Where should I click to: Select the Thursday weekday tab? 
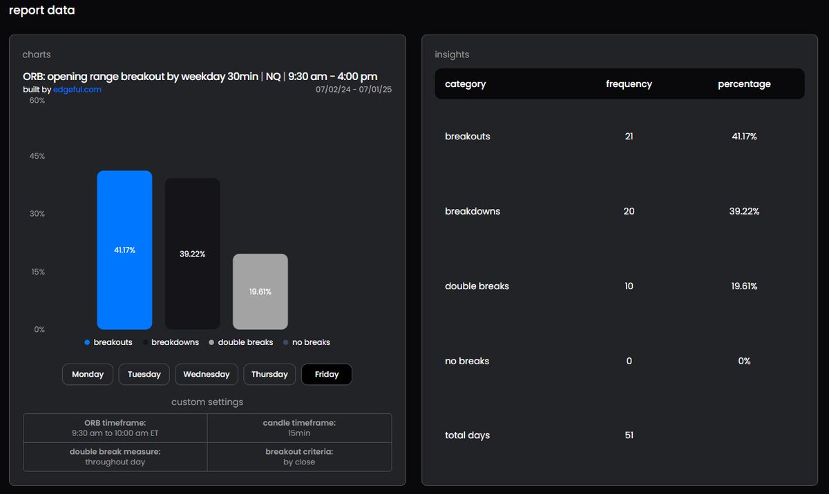[x=269, y=374]
